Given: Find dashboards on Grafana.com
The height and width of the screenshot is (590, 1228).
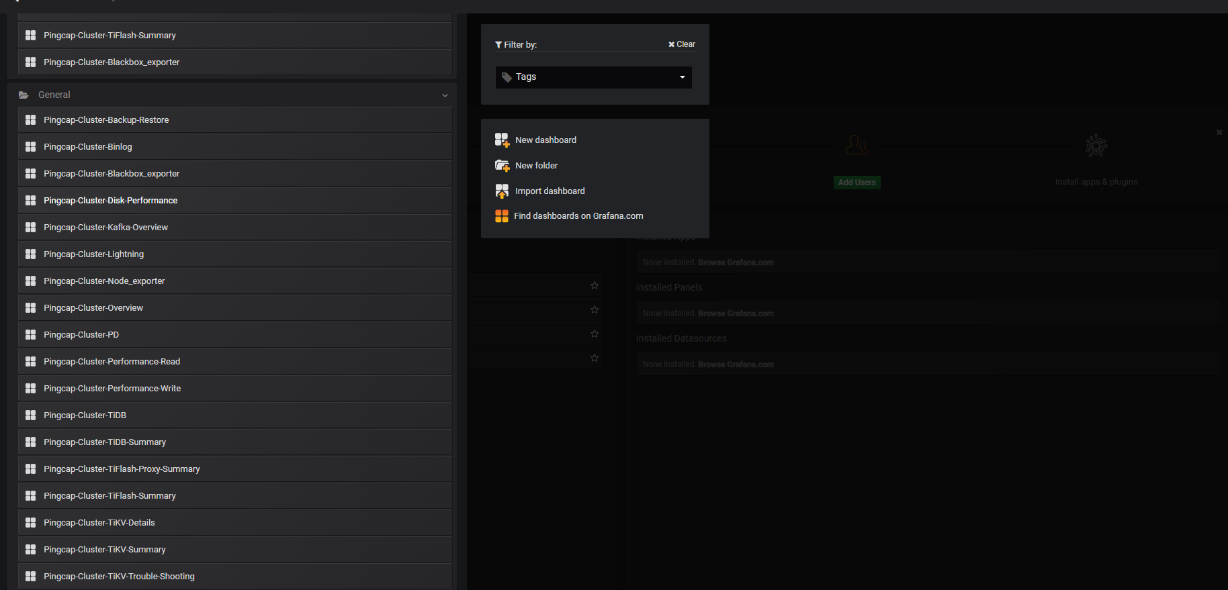Looking at the screenshot, I should pyautogui.click(x=578, y=216).
